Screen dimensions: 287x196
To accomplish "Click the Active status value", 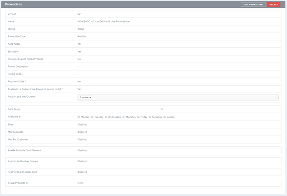I will [81, 29].
